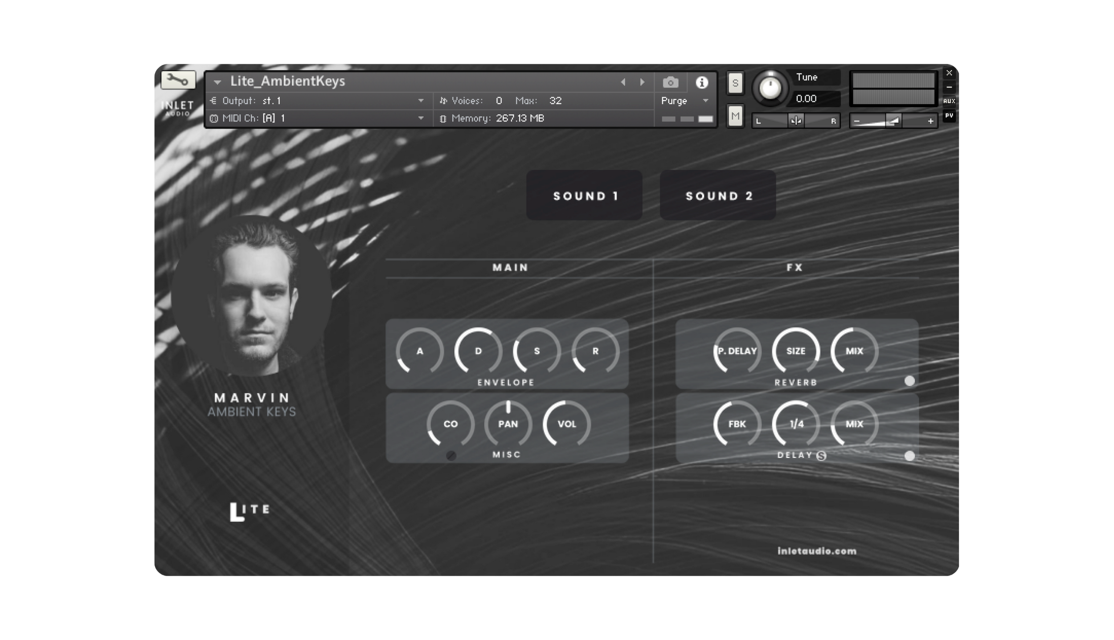Click the Attack A knob
Image resolution: width=1114 pixels, height=640 pixels.
click(420, 351)
